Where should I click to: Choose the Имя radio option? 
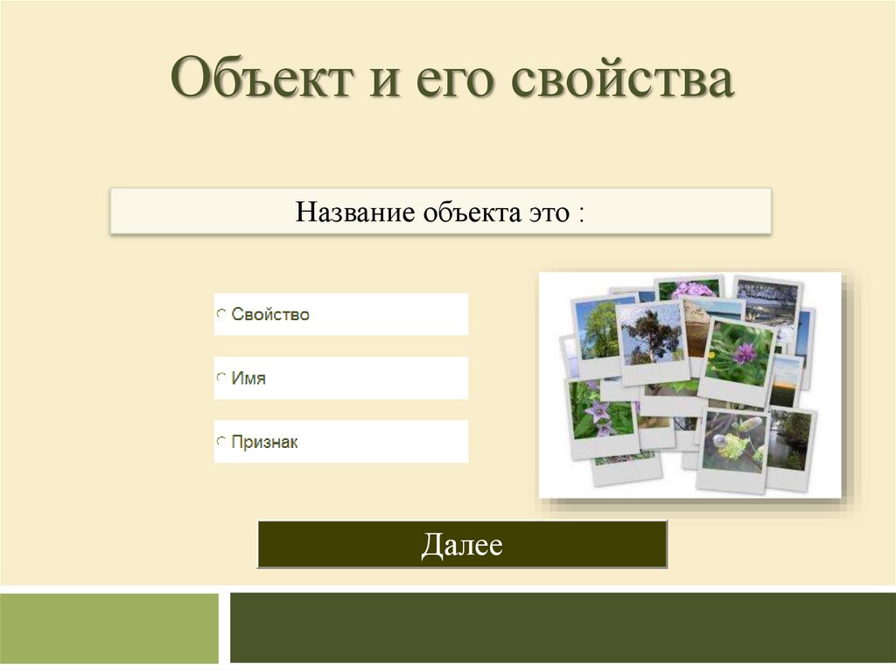(x=221, y=378)
